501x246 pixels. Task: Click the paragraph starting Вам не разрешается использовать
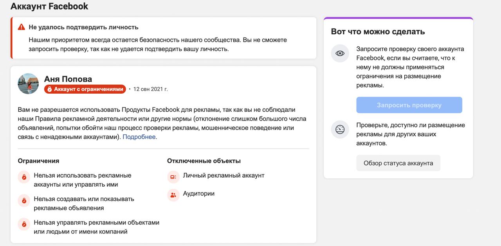pos(162,123)
